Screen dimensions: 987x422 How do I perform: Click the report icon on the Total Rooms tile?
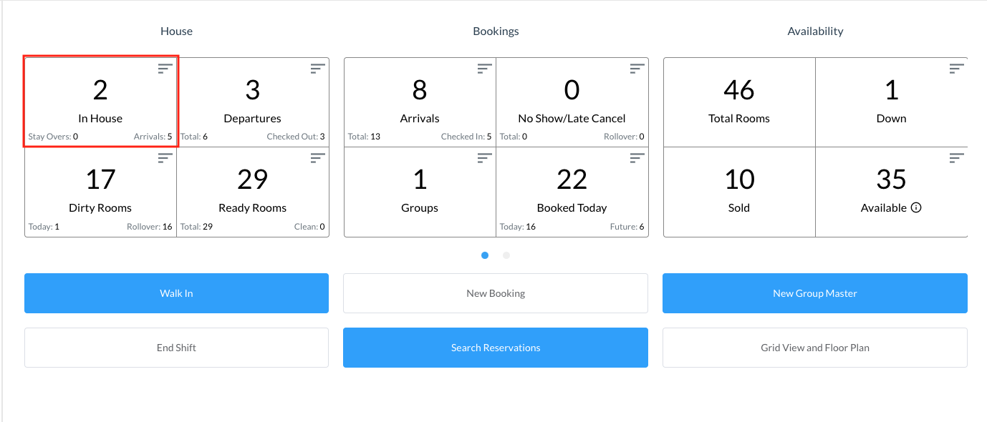click(x=804, y=68)
